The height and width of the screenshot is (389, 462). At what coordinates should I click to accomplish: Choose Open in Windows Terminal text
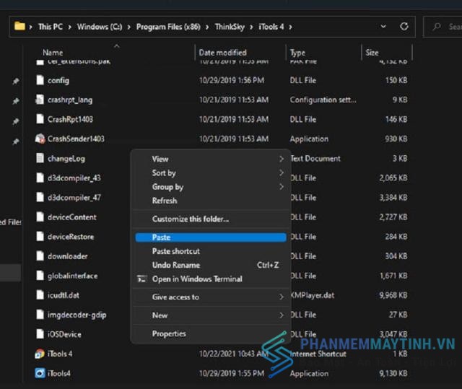coord(197,279)
